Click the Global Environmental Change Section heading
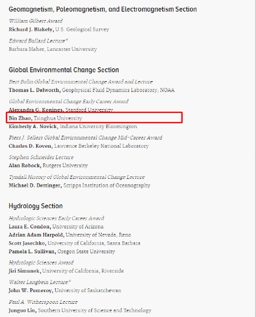Screen dimensions: 256x317 click(x=64, y=70)
